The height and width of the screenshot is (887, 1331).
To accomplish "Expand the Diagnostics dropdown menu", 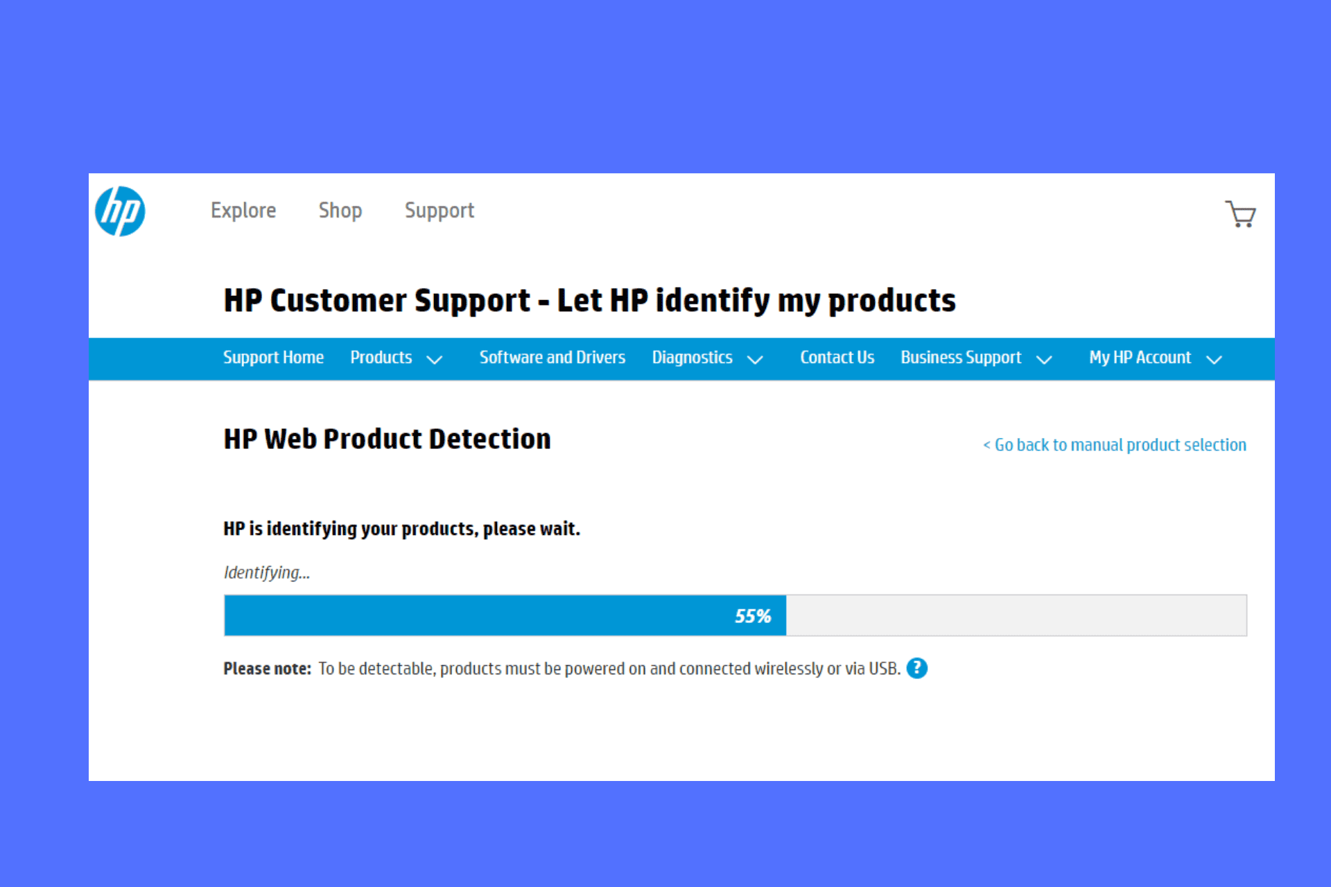I will [706, 358].
